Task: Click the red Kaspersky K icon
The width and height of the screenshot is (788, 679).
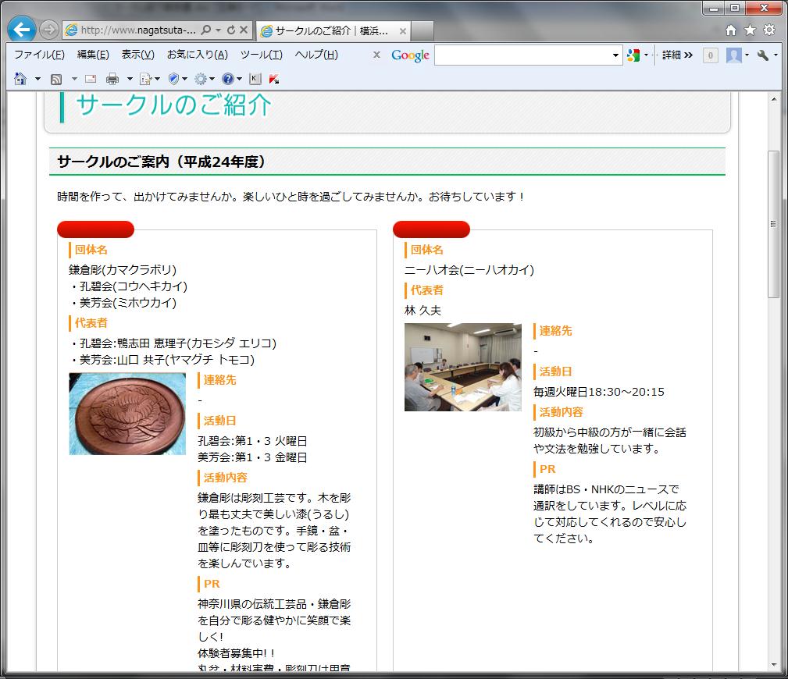Action: [273, 79]
